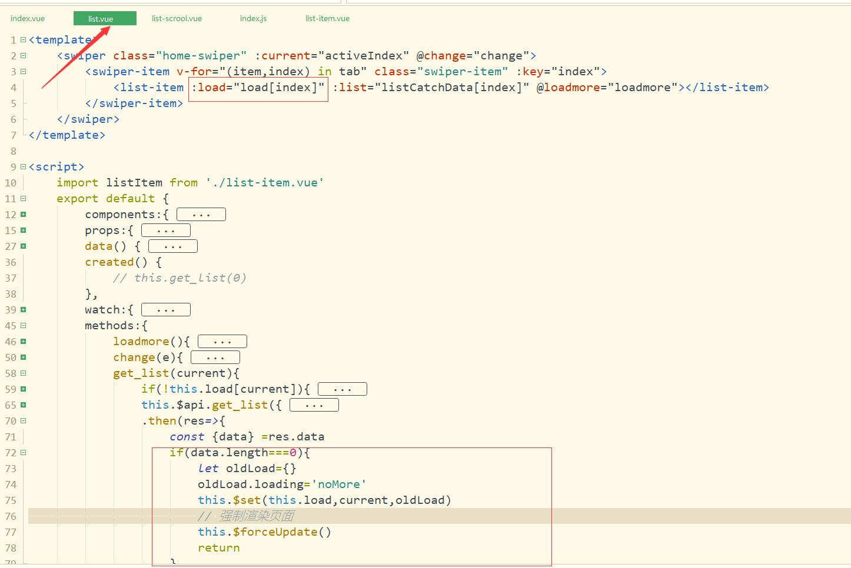Open the list-scrool.vue tab
851x568 pixels.
pyautogui.click(x=177, y=18)
